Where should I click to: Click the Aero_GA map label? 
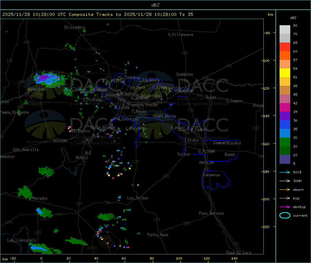pyautogui.click(x=207, y=162)
